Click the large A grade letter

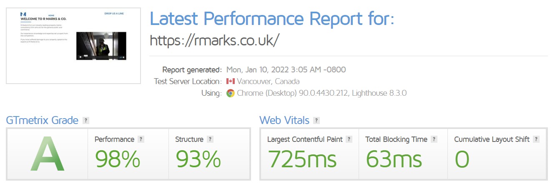coord(47,155)
